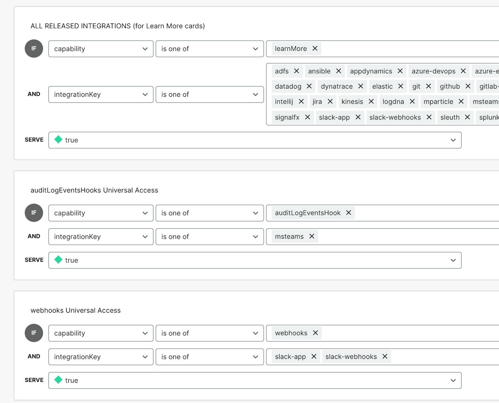Remove the auditLogEventsHook tag
Viewport: 499px width, 403px height.
click(x=349, y=213)
